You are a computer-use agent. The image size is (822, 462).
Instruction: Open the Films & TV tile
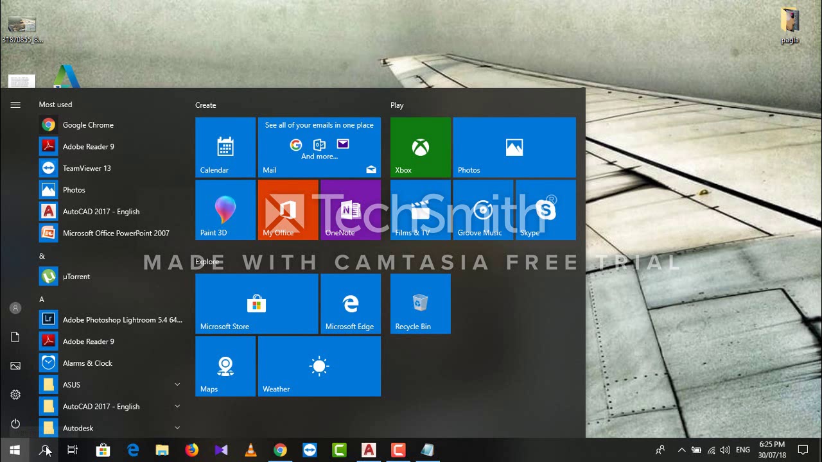tap(421, 210)
